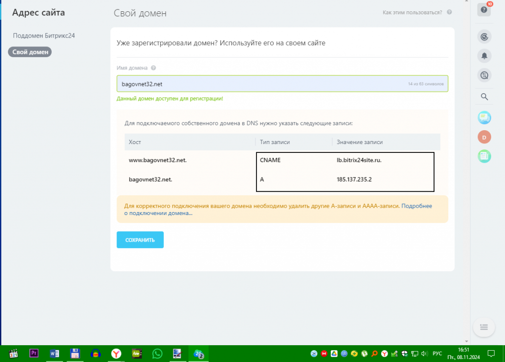The height and width of the screenshot is (362, 505).
Task: Open Как этим пользоваться link
Action: pyautogui.click(x=412, y=12)
